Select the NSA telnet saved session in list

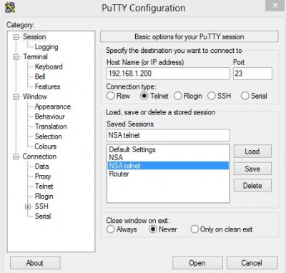[168, 166]
